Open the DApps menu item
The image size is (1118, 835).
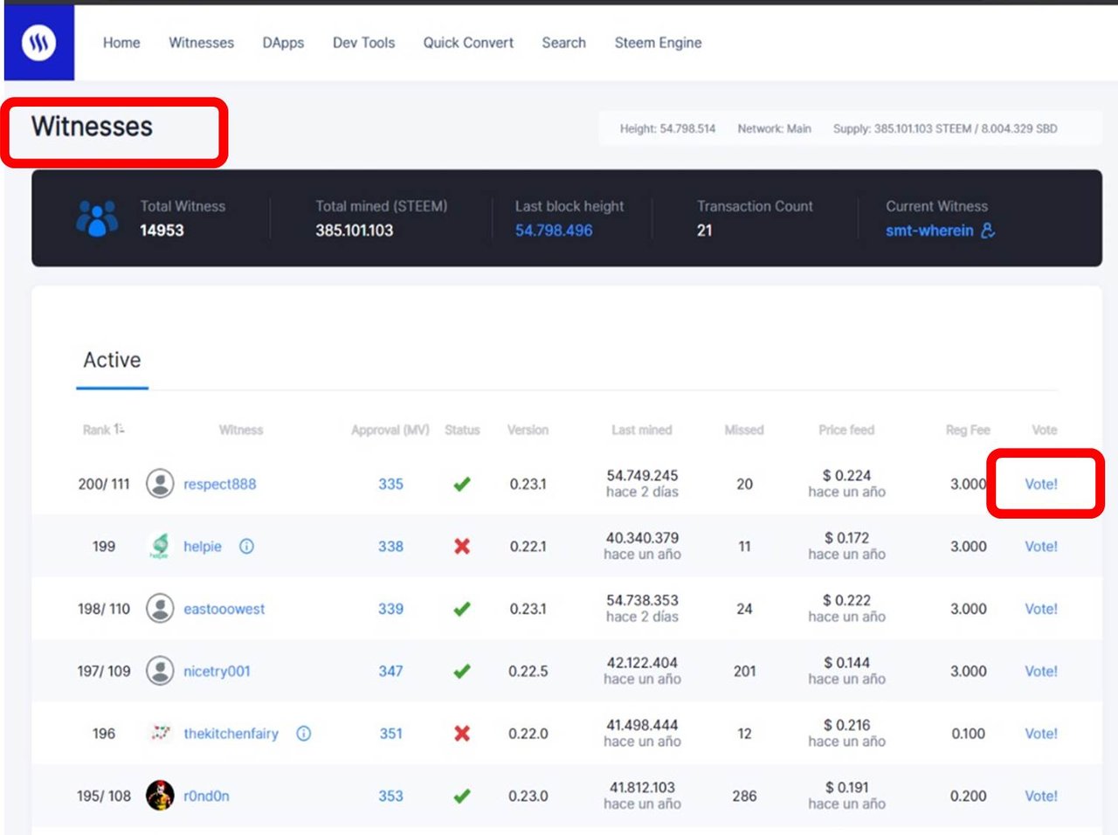(283, 43)
